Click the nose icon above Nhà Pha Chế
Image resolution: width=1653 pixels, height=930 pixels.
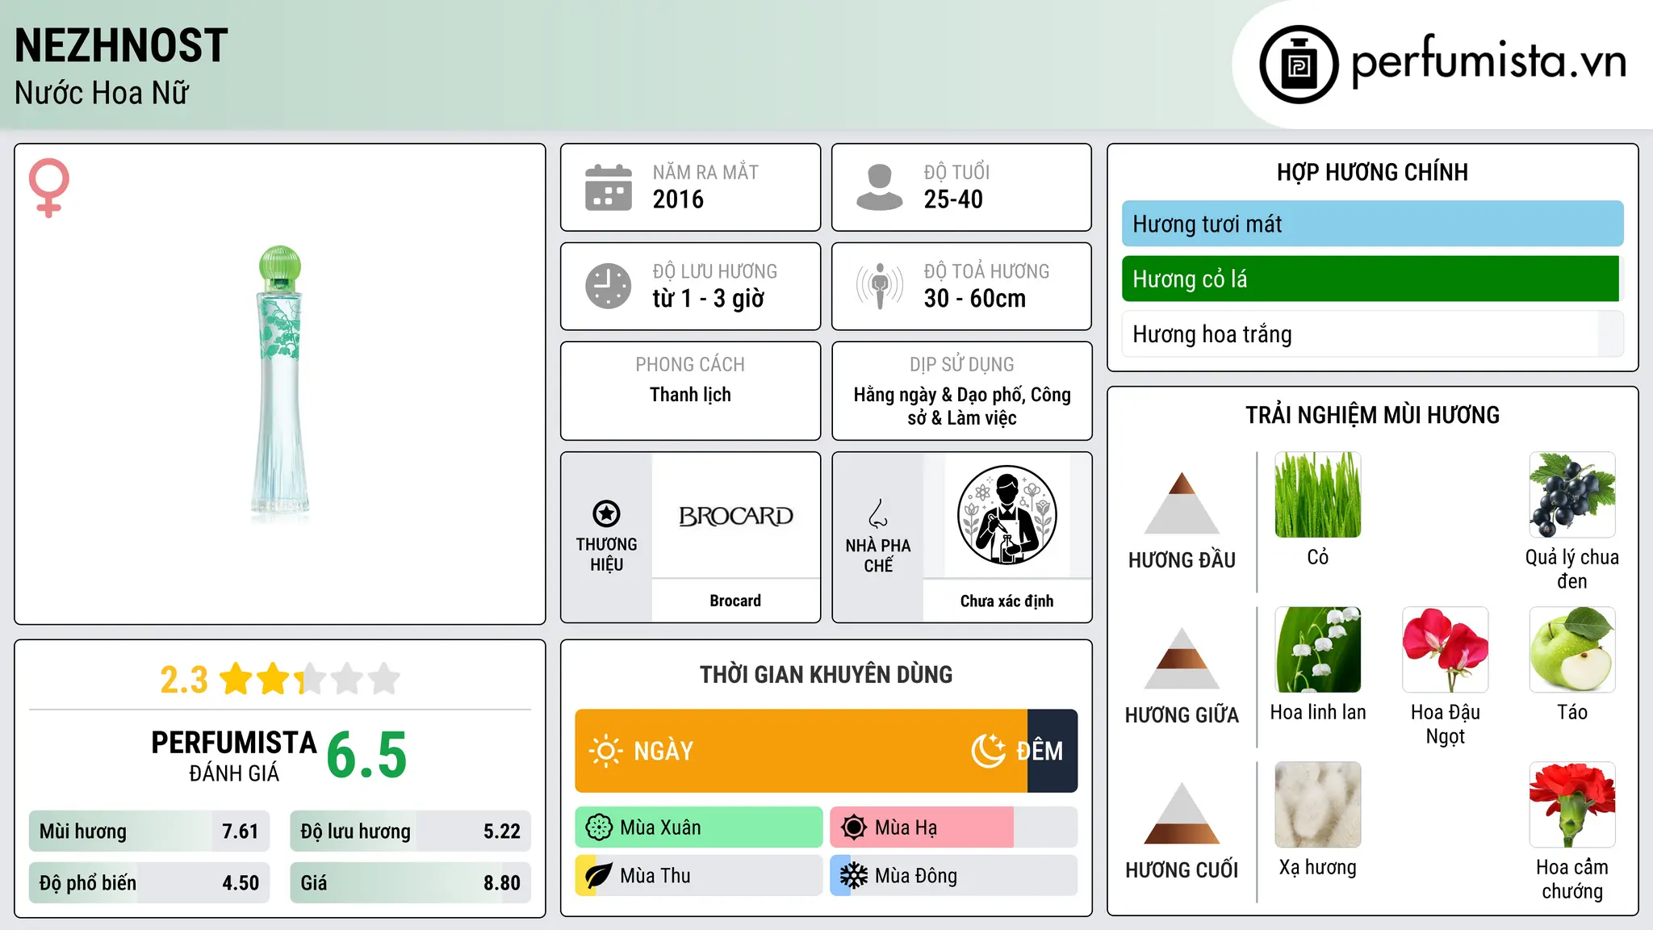878,513
